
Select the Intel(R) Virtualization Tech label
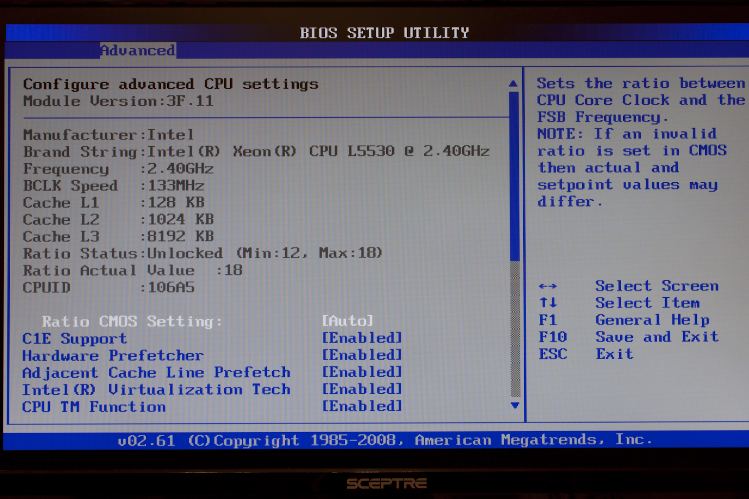[156, 390]
